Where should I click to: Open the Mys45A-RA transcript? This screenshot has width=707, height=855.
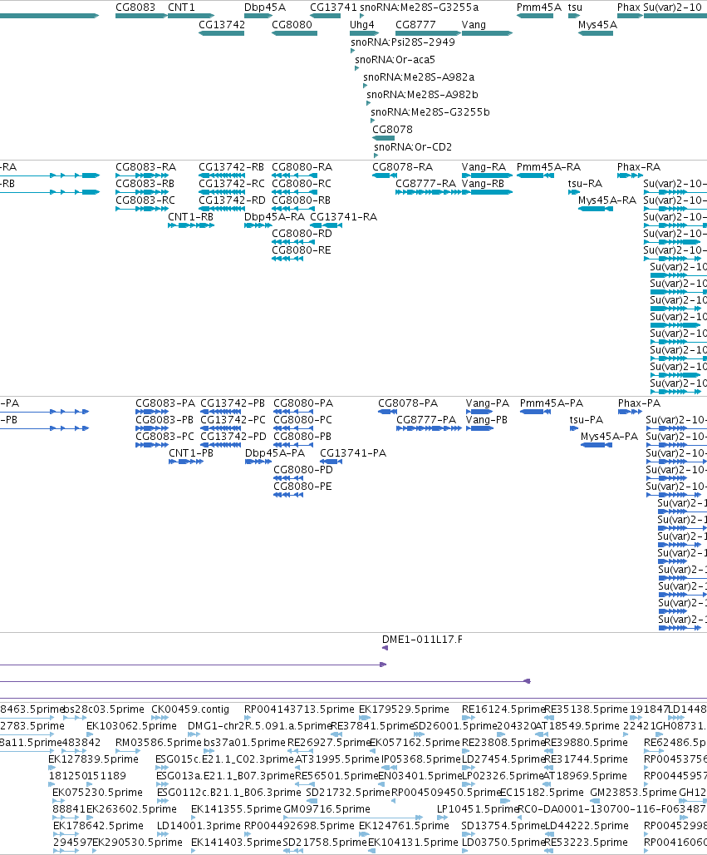(607, 200)
